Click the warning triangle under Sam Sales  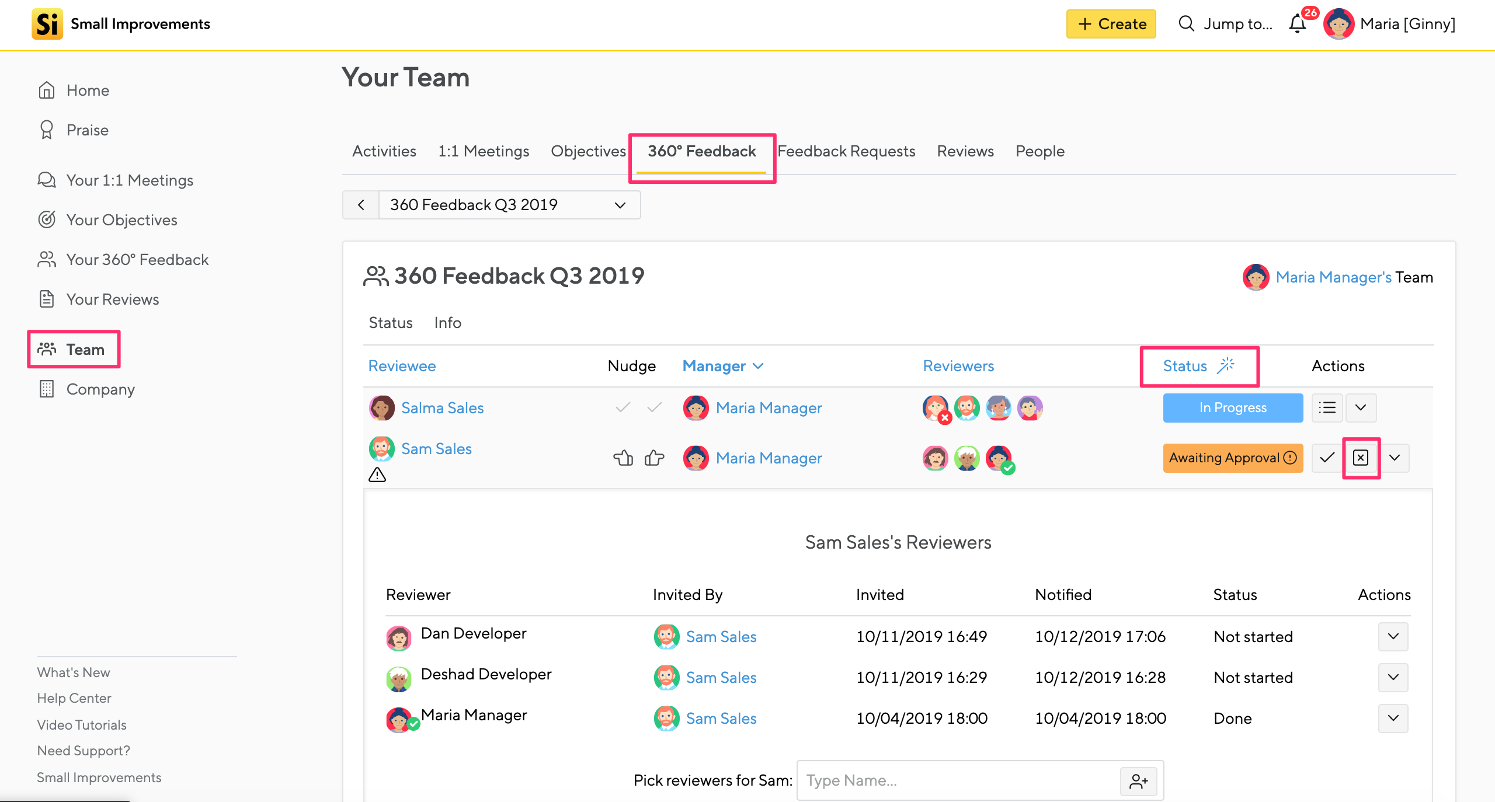(377, 475)
